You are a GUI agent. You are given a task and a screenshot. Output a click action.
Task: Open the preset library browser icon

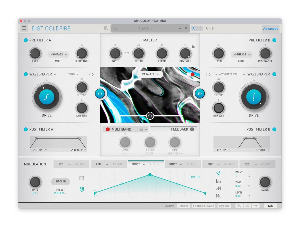tap(106, 28)
